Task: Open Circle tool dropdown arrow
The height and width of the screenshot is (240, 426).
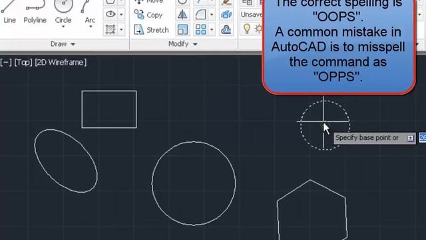Action: [x=63, y=27]
